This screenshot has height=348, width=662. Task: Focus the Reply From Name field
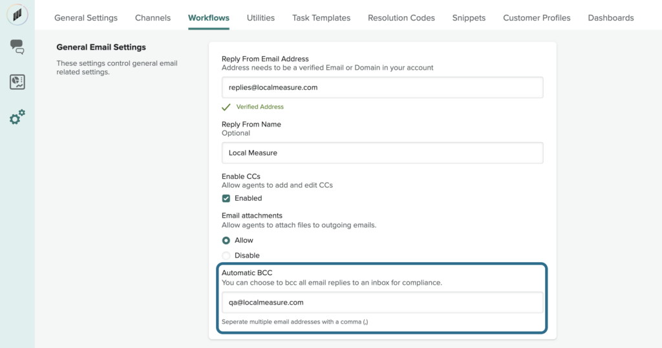pos(382,153)
